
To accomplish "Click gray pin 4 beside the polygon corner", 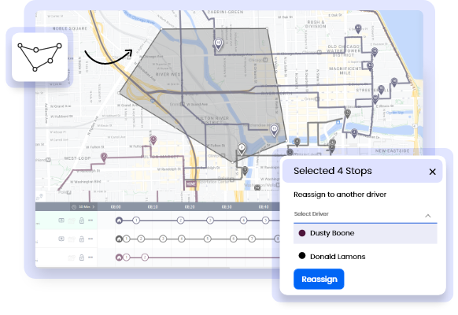I will click(x=297, y=142).
